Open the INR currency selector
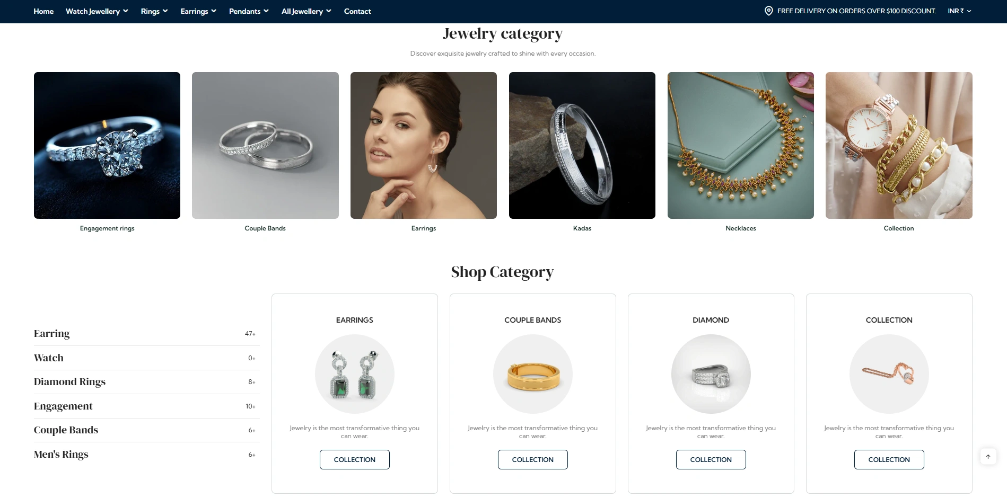 click(x=959, y=11)
